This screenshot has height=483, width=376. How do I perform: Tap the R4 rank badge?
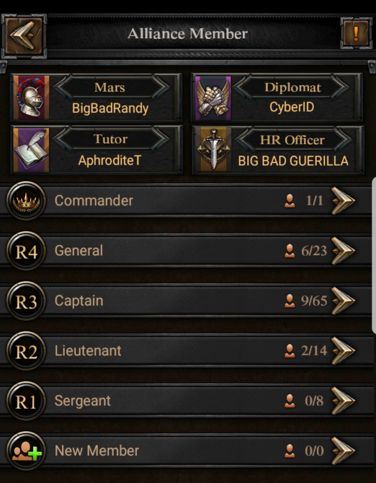click(26, 251)
